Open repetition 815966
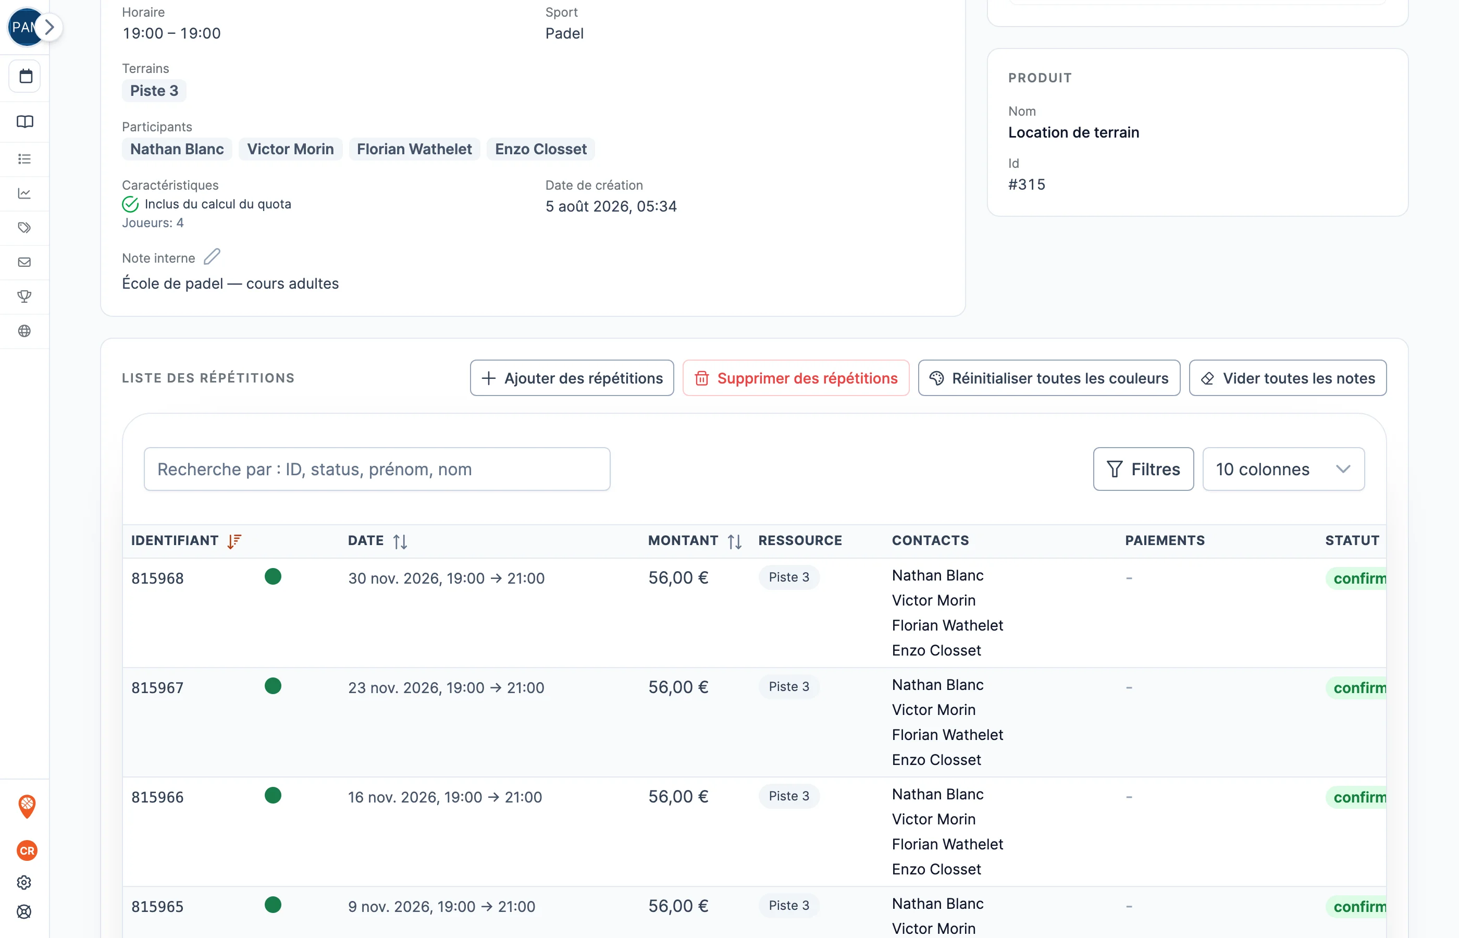1459x938 pixels. [x=158, y=797]
